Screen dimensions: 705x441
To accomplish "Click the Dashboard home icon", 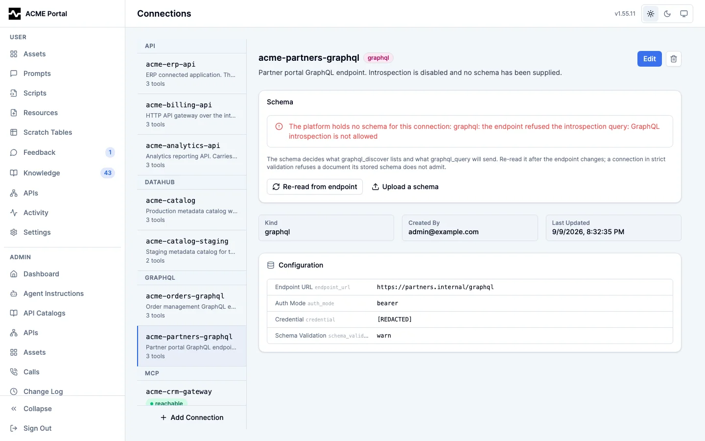I will (14, 274).
